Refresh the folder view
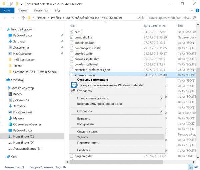Screen dimensions: 200x170 (143, 18)
